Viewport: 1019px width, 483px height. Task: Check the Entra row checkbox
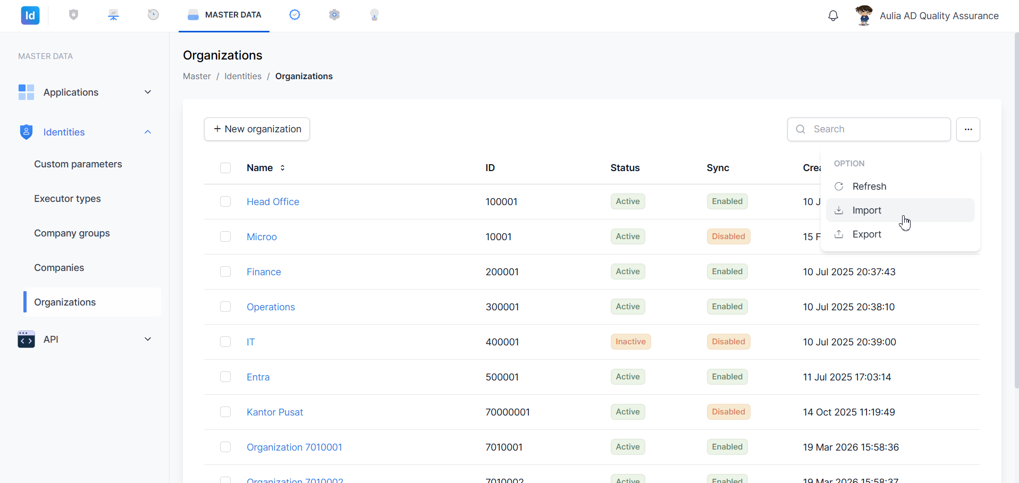225,377
